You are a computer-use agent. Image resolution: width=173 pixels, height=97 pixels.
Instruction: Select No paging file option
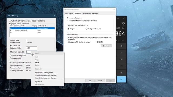tap(11, 58)
